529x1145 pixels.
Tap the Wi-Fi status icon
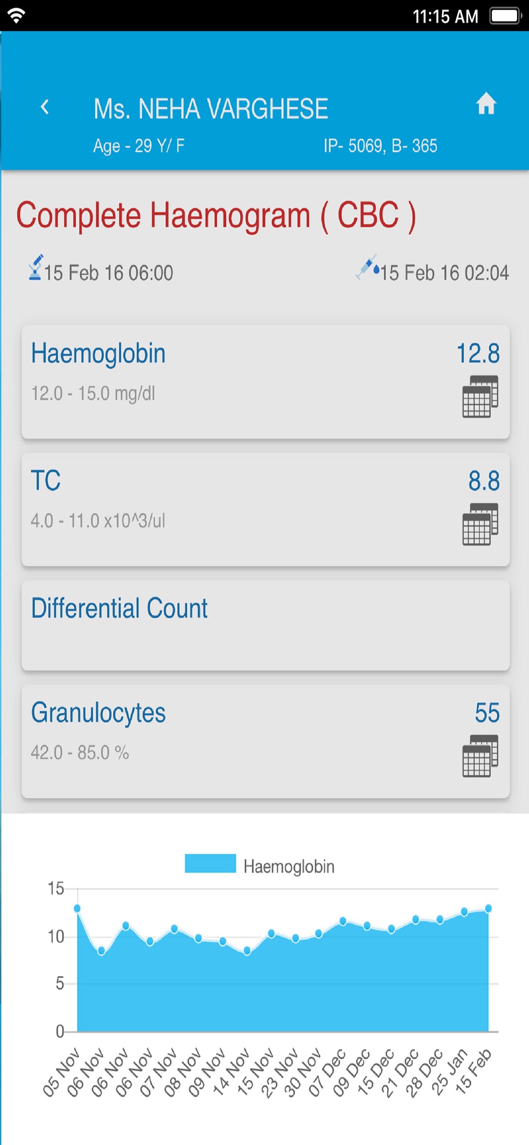click(x=17, y=15)
